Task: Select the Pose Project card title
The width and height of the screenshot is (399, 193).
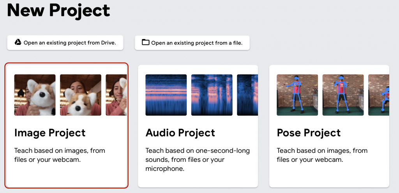Action: pos(309,133)
